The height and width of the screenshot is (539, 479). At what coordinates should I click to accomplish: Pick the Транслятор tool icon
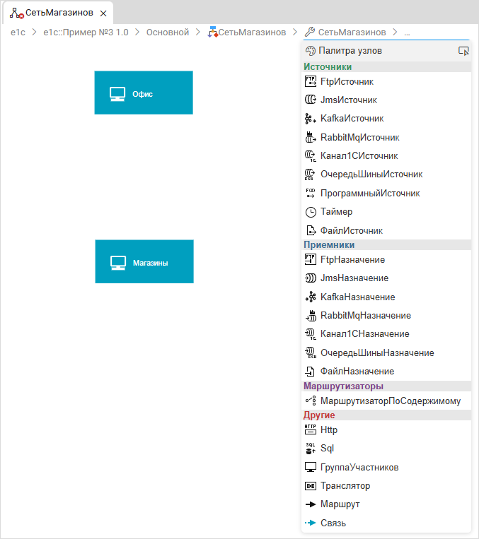tap(309, 486)
